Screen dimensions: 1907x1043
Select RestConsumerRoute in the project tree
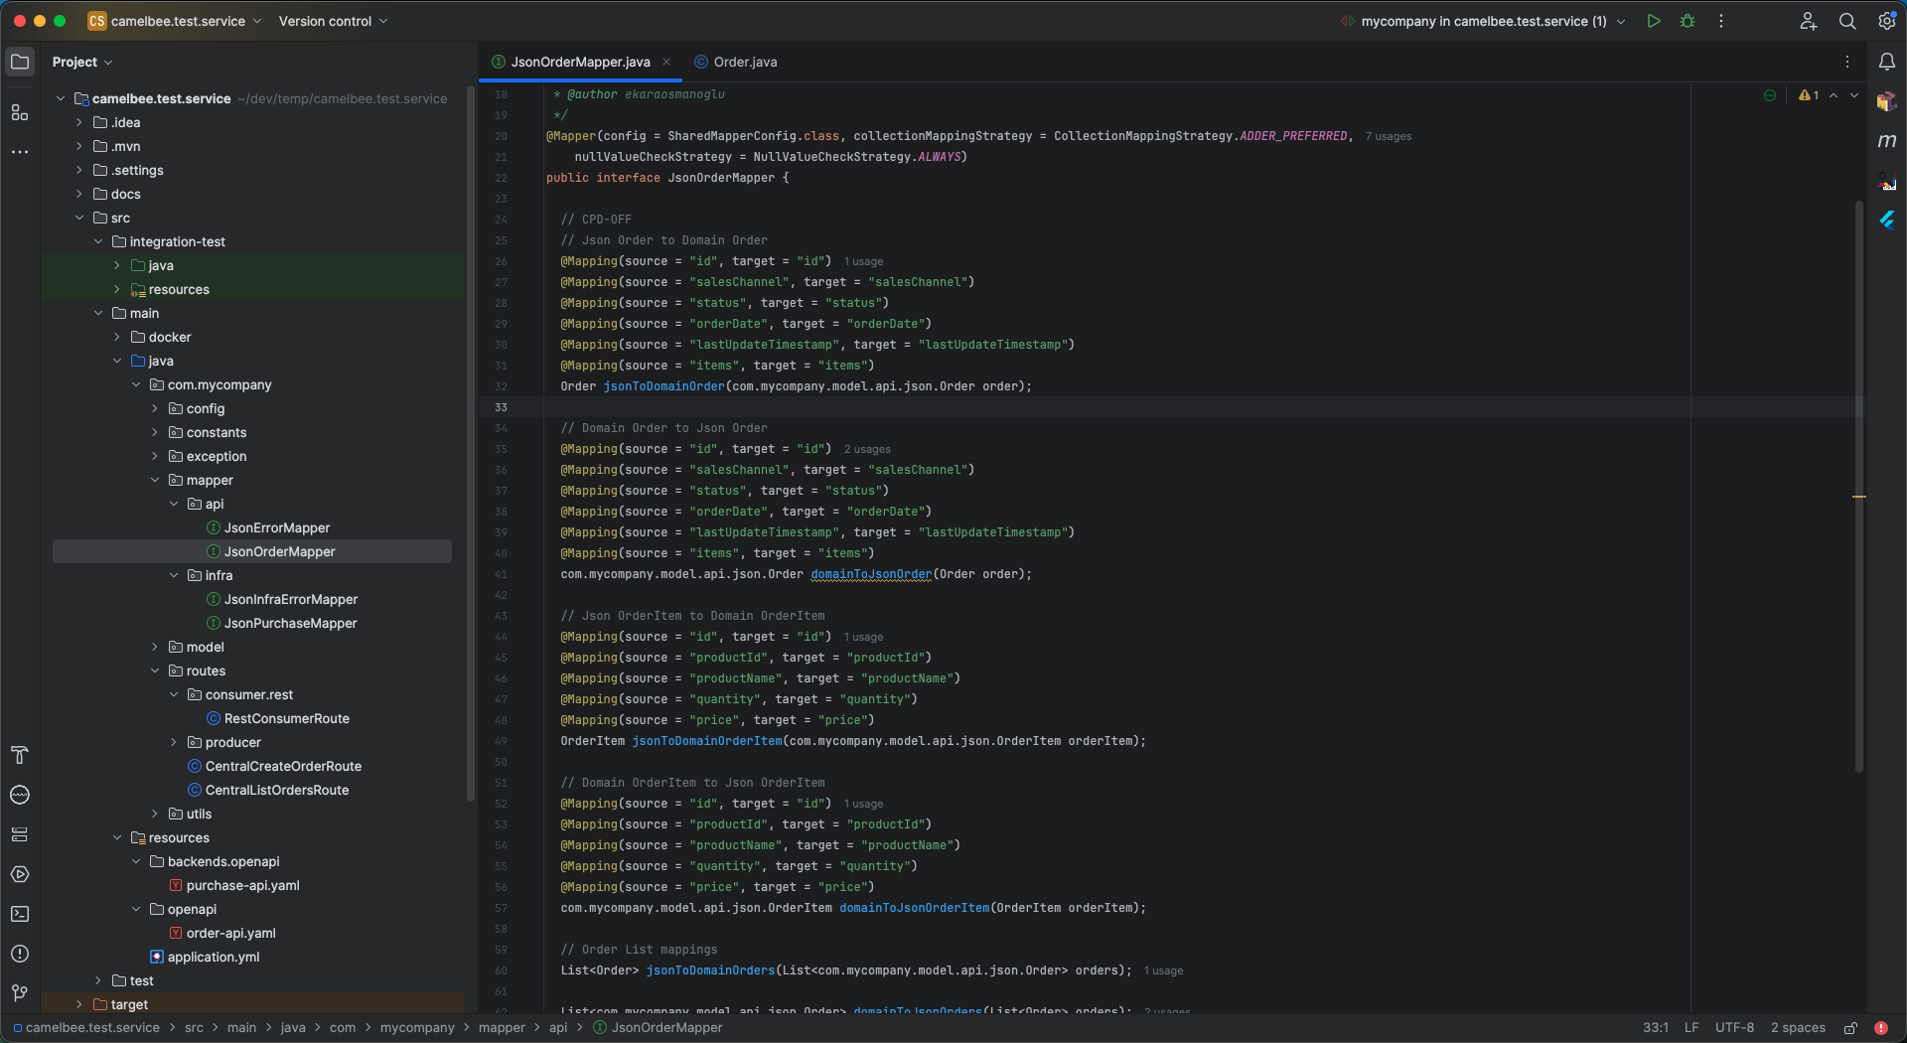[x=286, y=718]
